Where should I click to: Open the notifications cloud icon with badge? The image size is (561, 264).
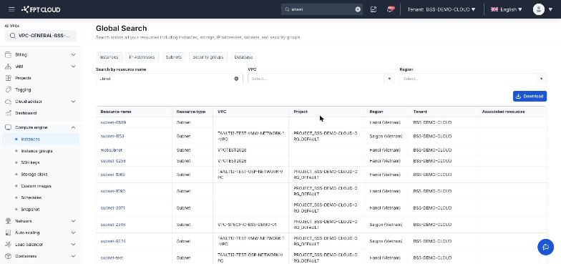391,9
